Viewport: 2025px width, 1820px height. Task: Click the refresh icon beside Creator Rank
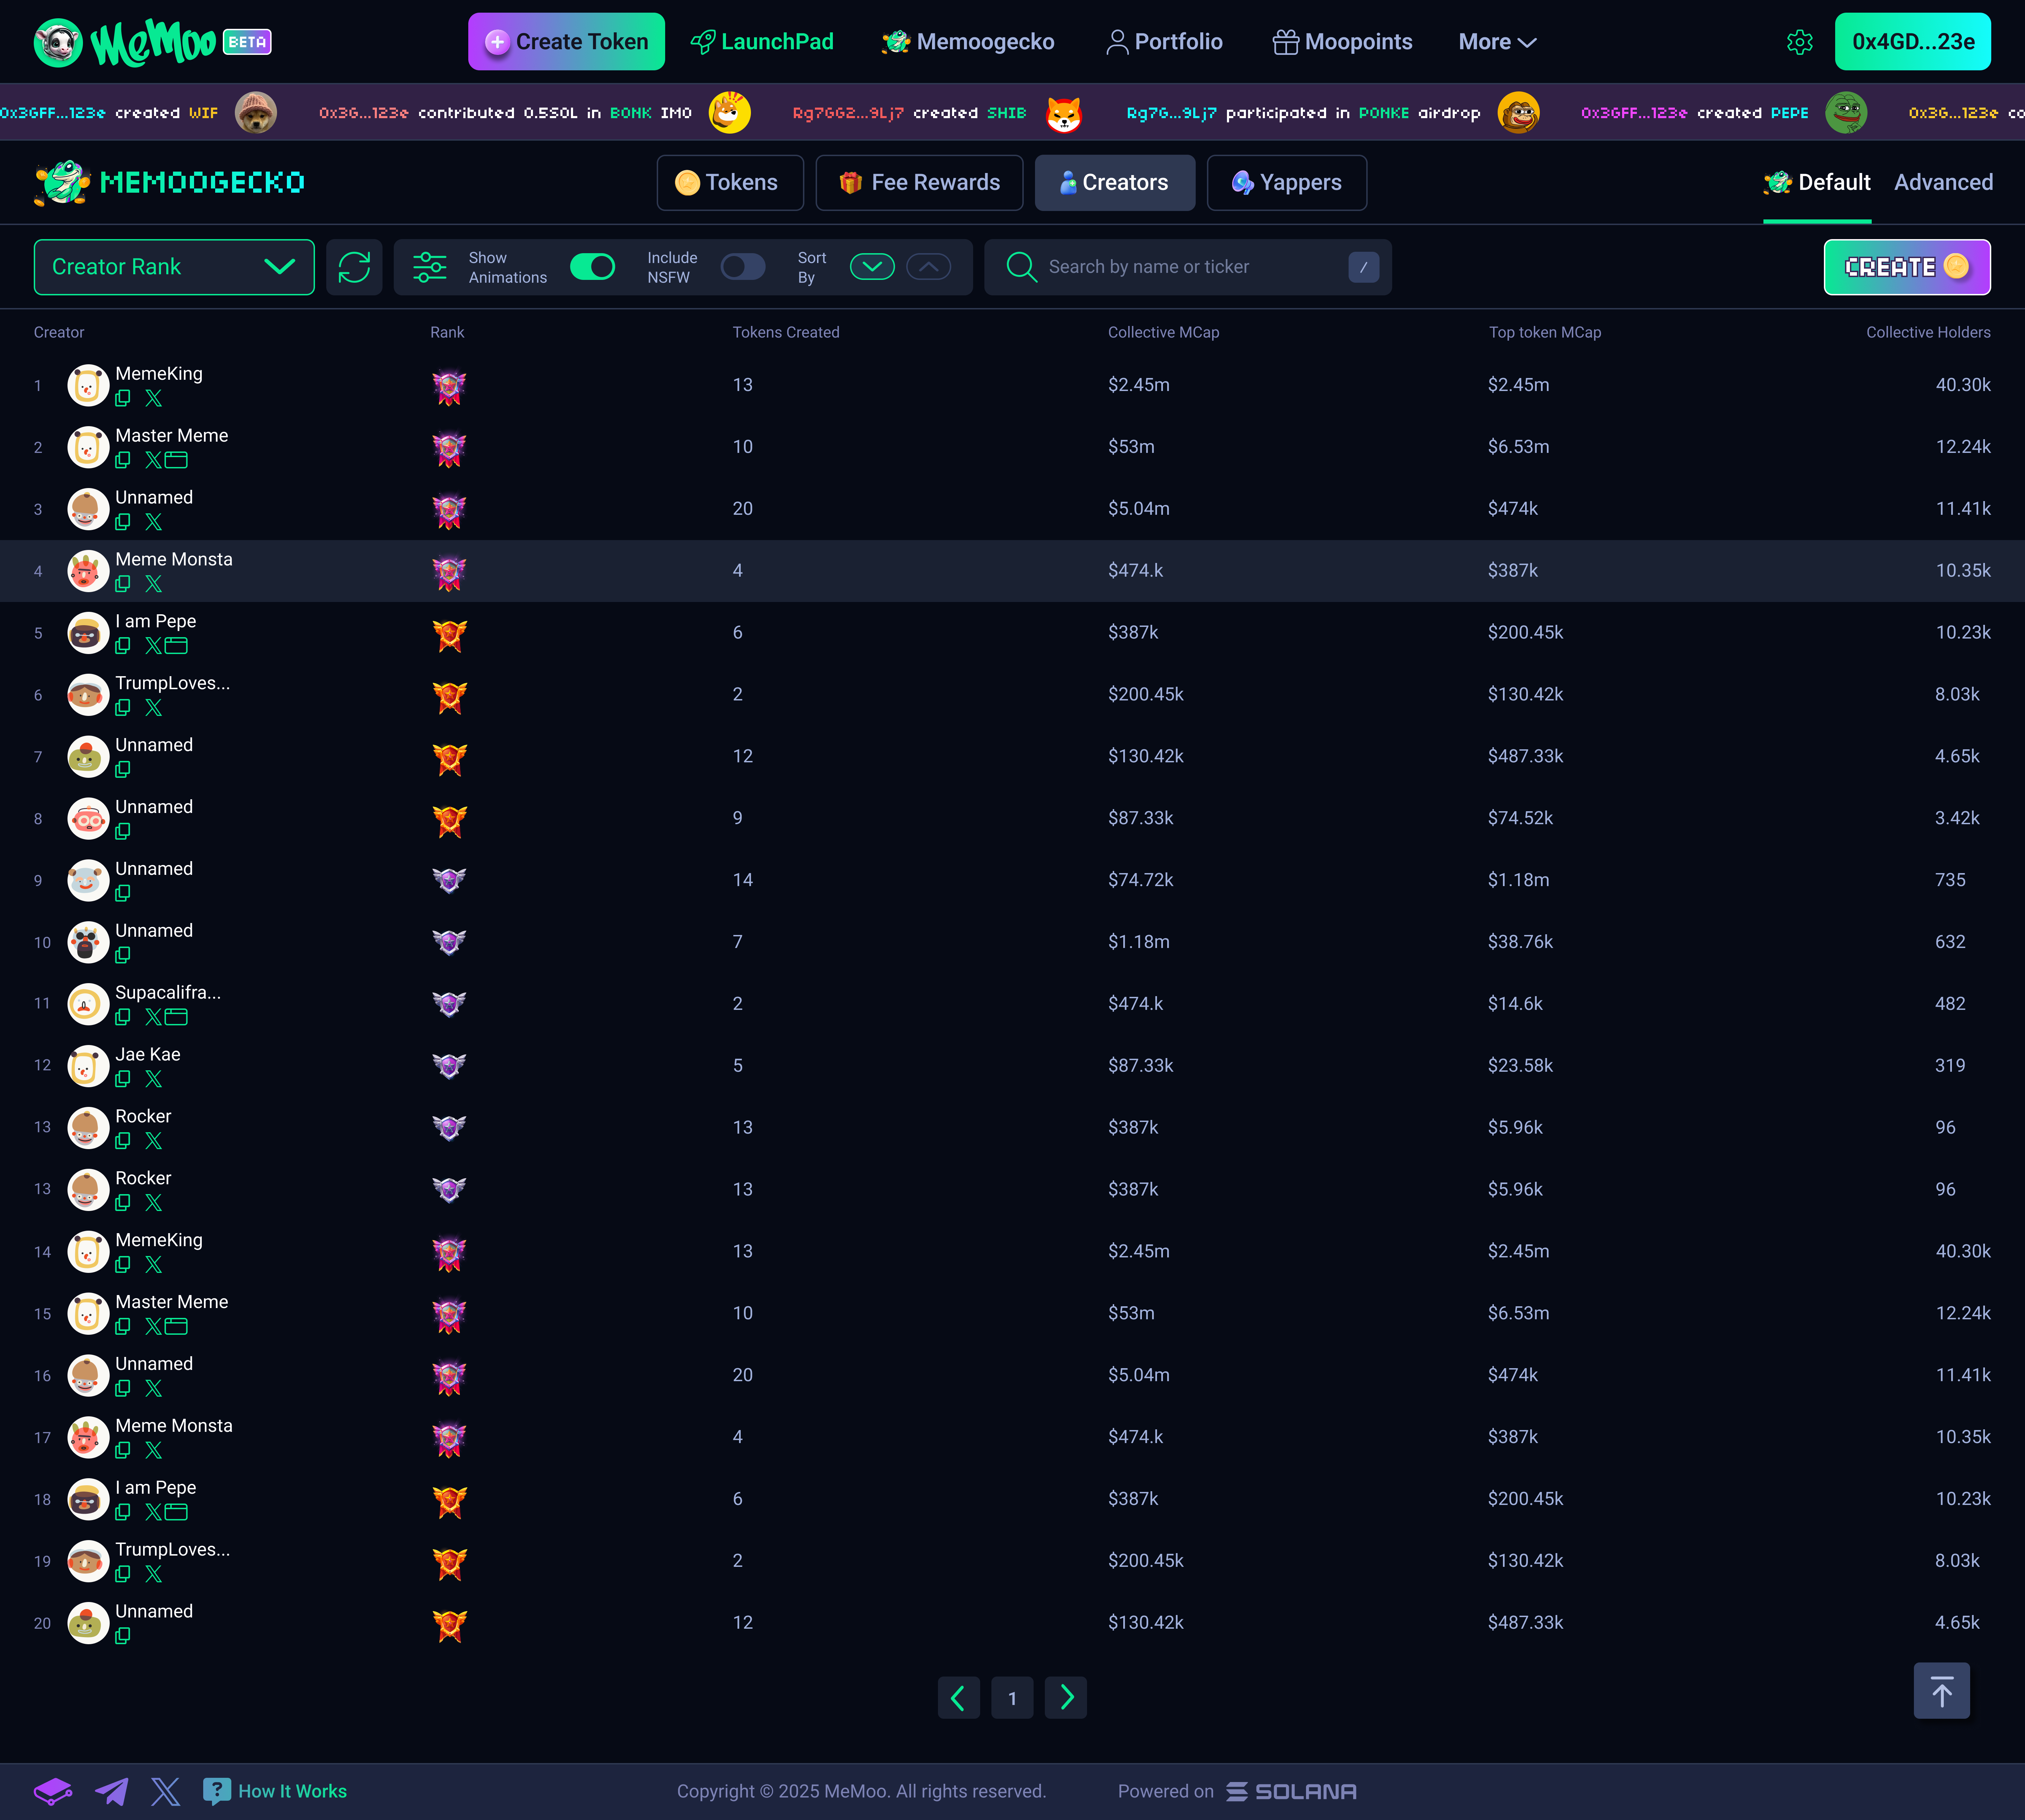click(x=354, y=267)
